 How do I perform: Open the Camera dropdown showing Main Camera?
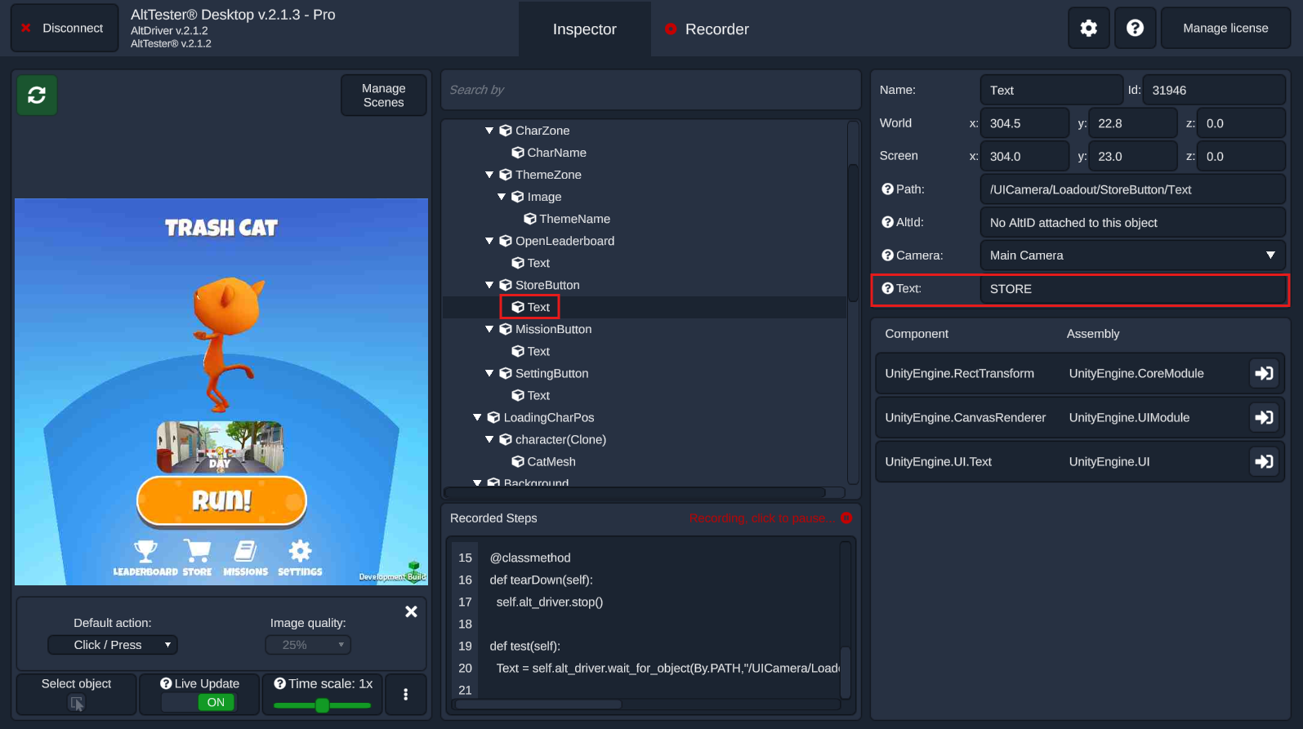[1131, 256]
